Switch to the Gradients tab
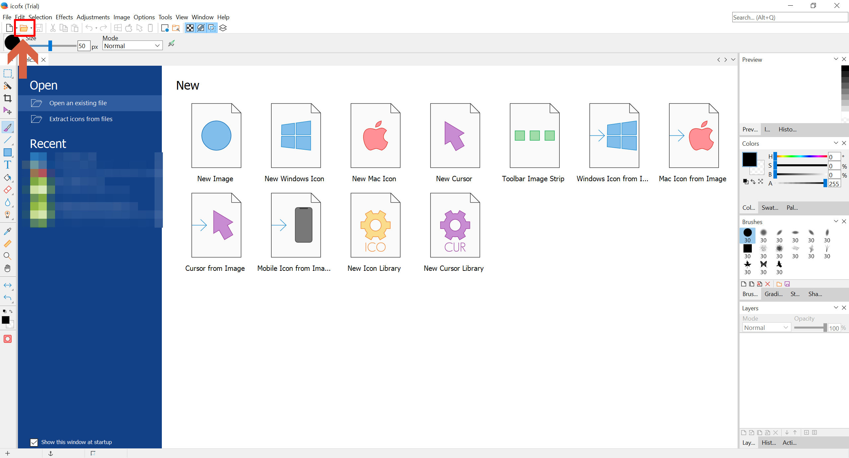 coord(773,294)
